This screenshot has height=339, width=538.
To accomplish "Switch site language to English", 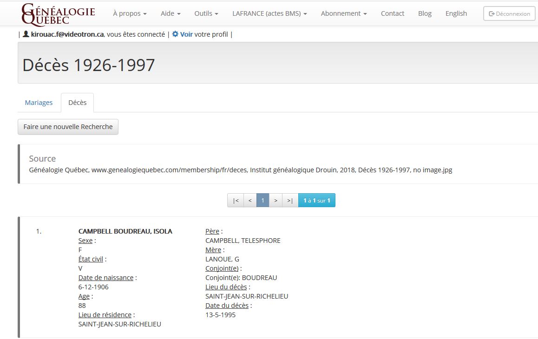I will pyautogui.click(x=456, y=13).
